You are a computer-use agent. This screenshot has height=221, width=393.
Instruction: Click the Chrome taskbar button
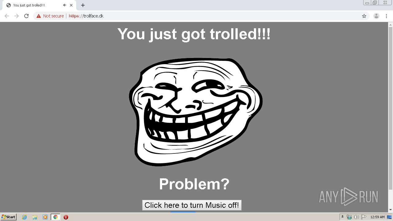pyautogui.click(x=55, y=217)
